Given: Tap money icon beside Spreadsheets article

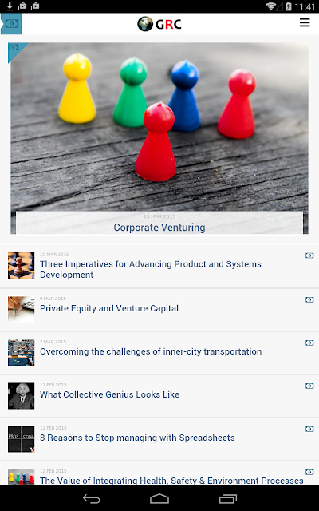Looking at the screenshot, I should coord(309,429).
